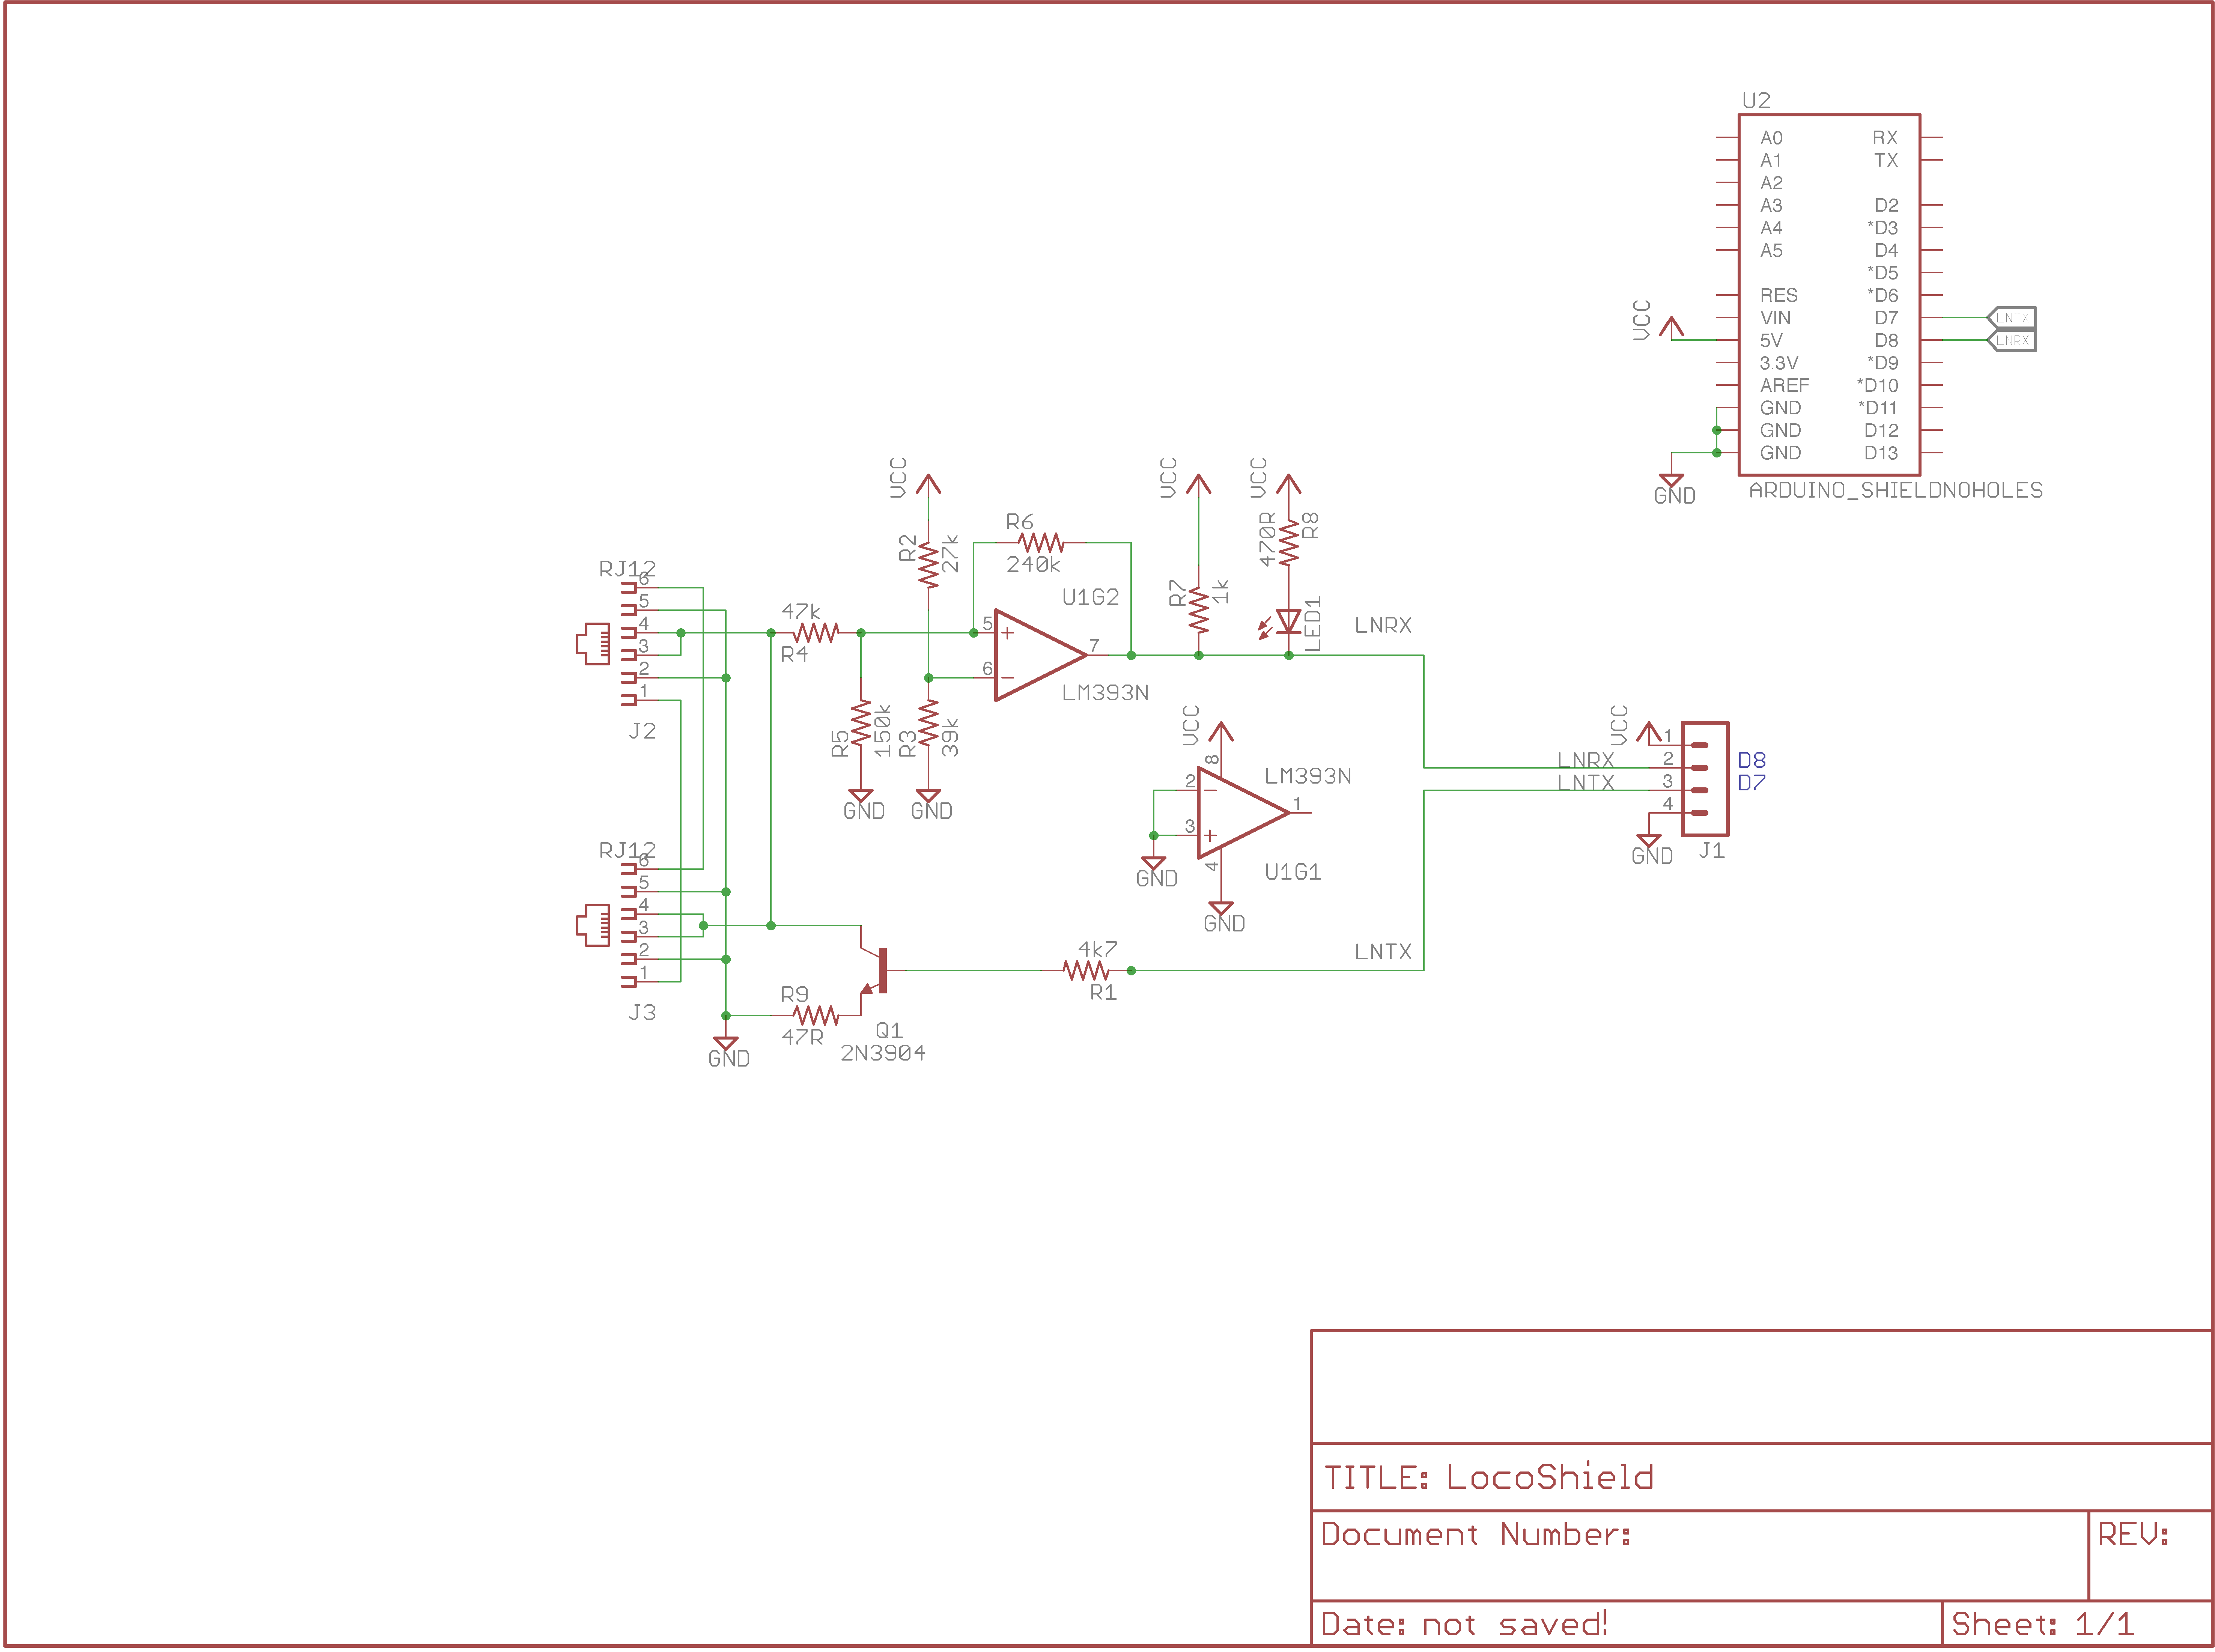Click the R2 27k resistor symbol
Image resolution: width=2215 pixels, height=1652 pixels.
(x=929, y=565)
